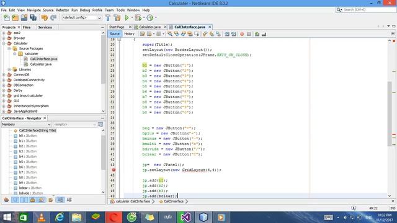The height and width of the screenshot is (223, 397).
Task: Click the History view button
Action: coord(129,33)
